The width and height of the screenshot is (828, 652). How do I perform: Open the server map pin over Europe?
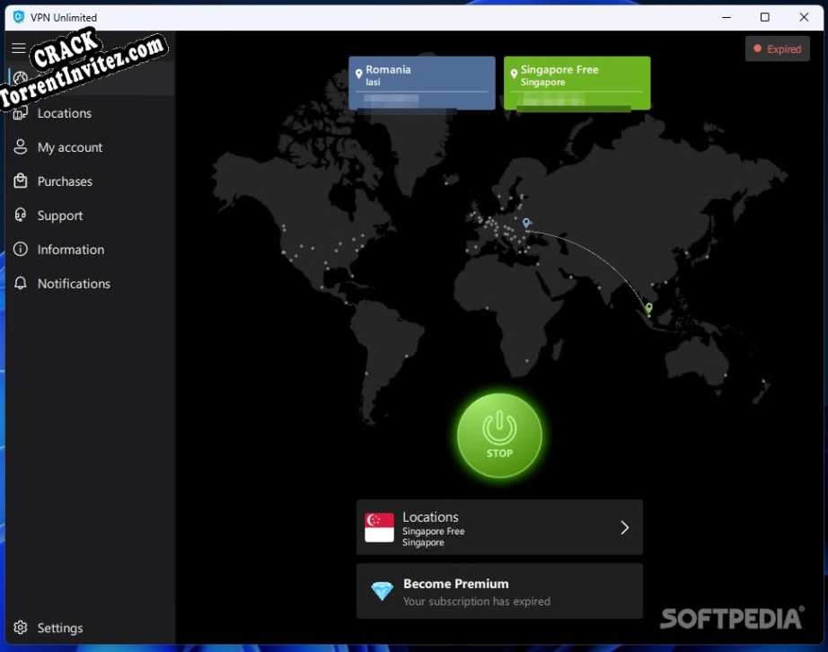click(526, 223)
